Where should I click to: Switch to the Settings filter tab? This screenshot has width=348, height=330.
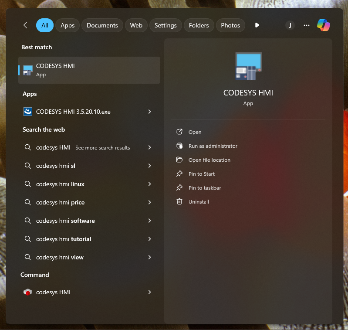[x=166, y=25]
